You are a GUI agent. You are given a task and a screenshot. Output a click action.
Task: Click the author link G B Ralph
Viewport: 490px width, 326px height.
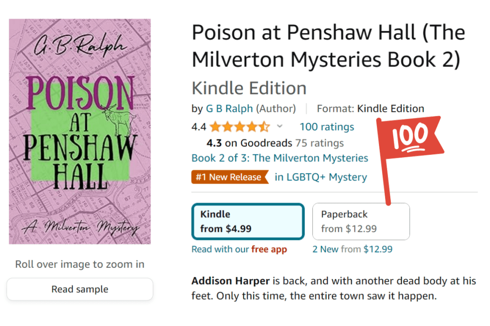coord(229,109)
